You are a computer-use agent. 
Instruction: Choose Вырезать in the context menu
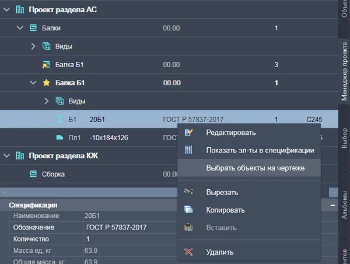coord(222,192)
